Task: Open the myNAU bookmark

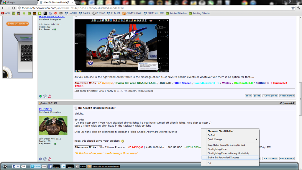Action: pos(71,13)
